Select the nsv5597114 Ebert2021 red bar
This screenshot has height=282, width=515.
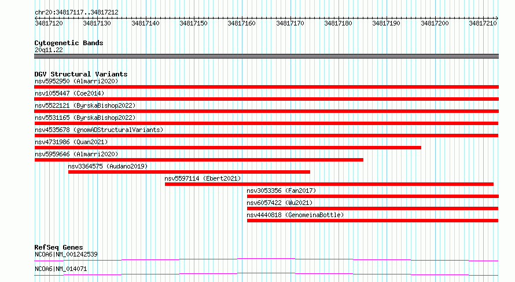[329, 184]
